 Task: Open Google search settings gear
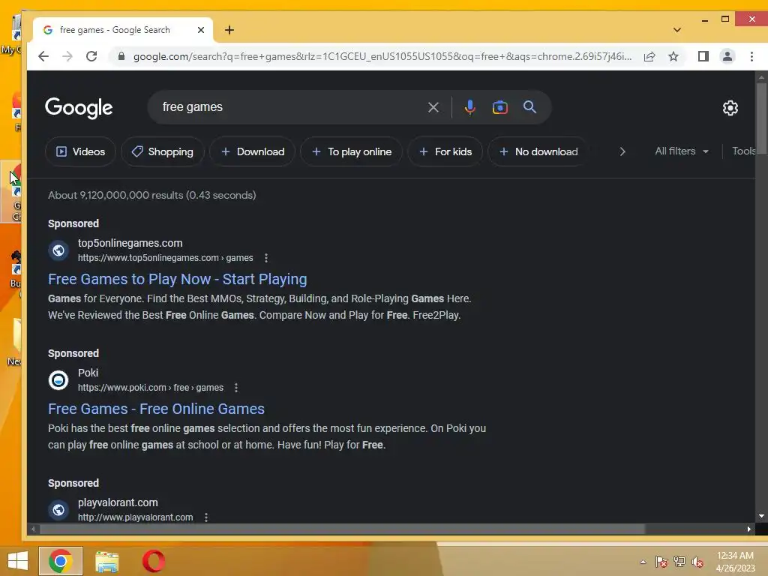click(x=730, y=108)
